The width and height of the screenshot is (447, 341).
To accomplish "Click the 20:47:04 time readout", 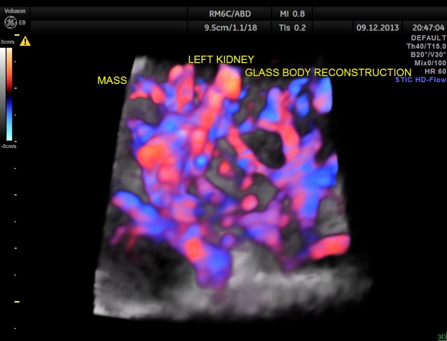I will coord(429,28).
